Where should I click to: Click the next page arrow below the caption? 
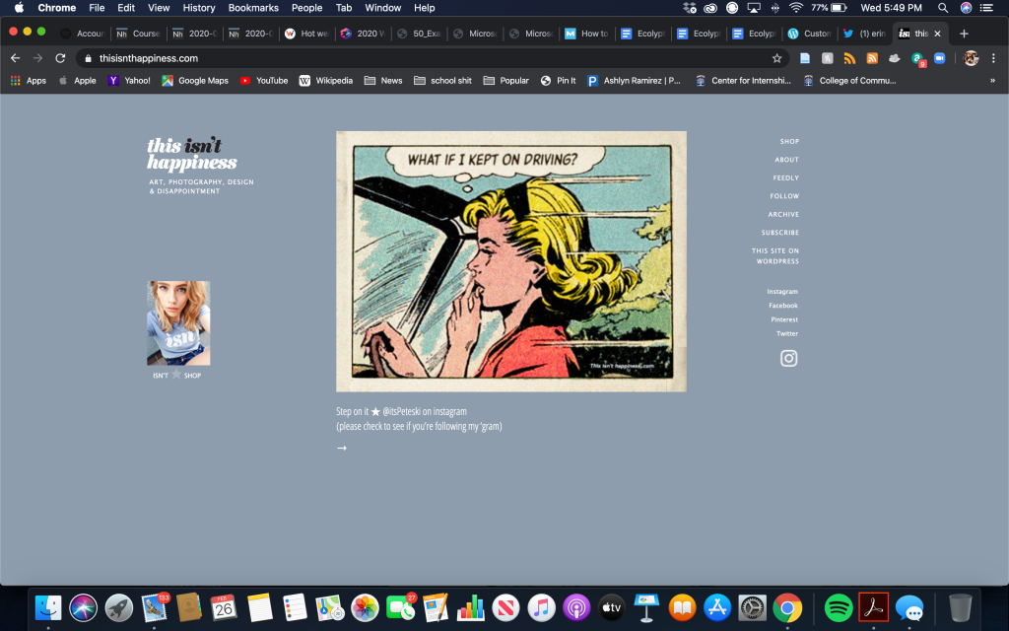coord(342,448)
